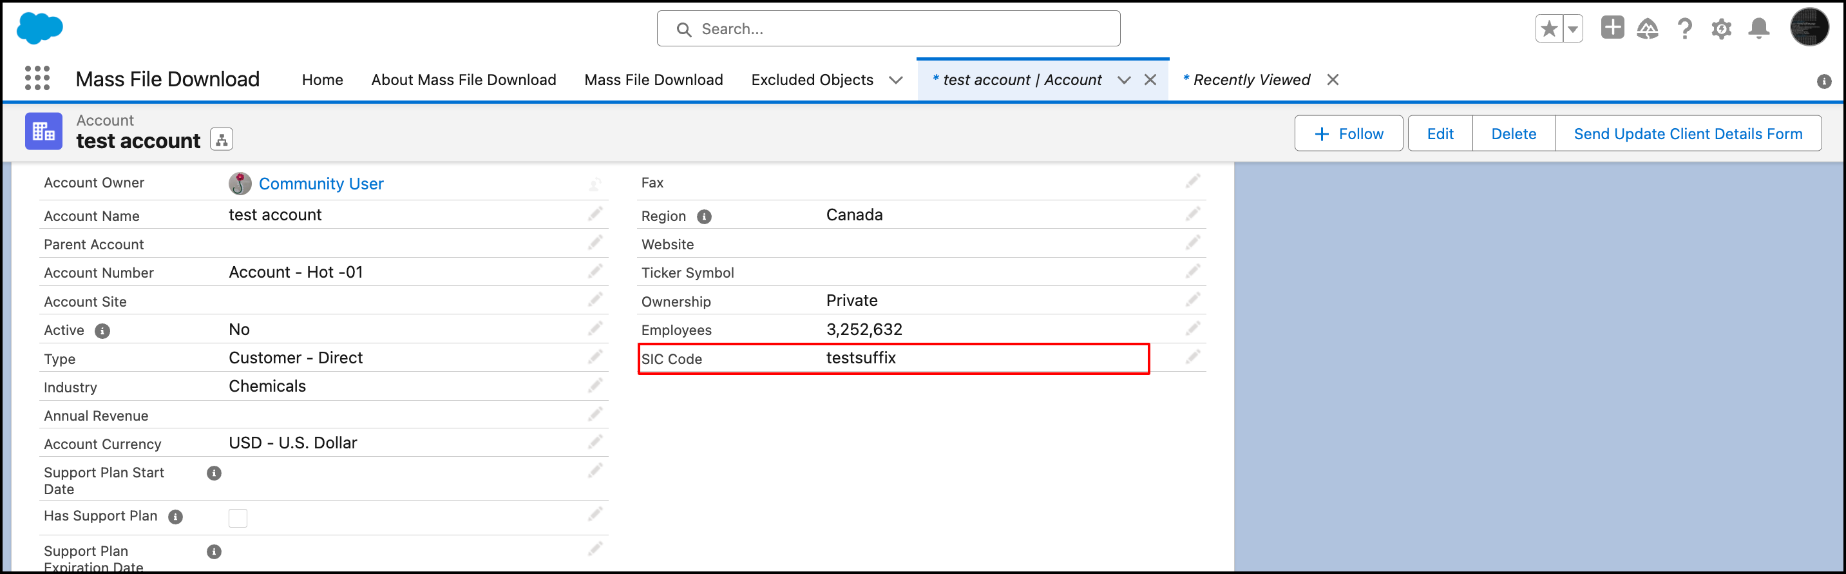The width and height of the screenshot is (1846, 574).
Task: Click the USD - U.S. Dollar value
Action: [x=292, y=443]
